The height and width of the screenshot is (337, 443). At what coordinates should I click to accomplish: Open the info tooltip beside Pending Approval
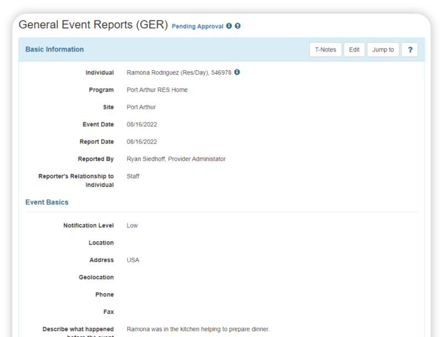(229, 26)
